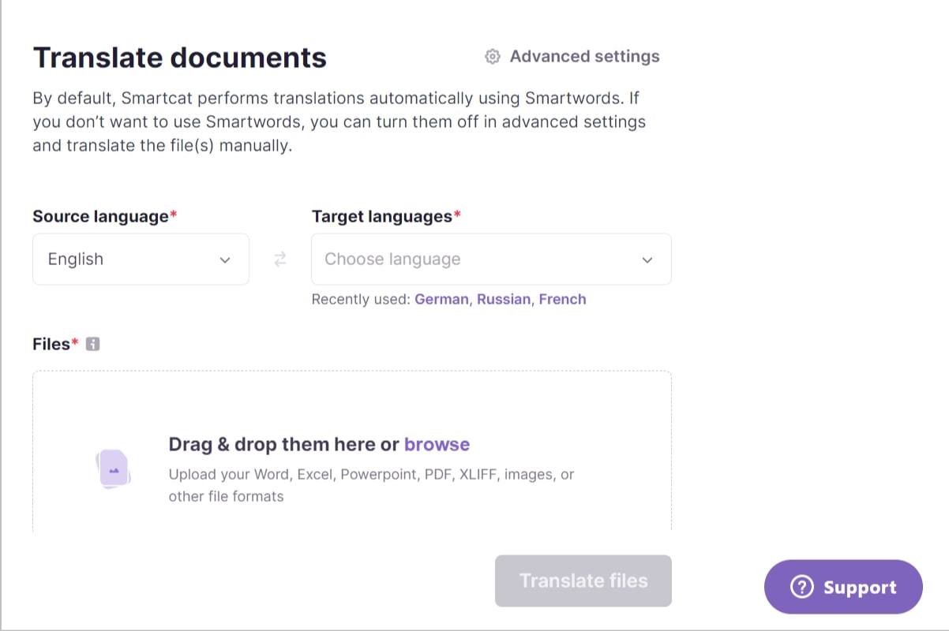Open the Source language dropdown showing English
Screen dimensions: 949x631
pos(141,259)
